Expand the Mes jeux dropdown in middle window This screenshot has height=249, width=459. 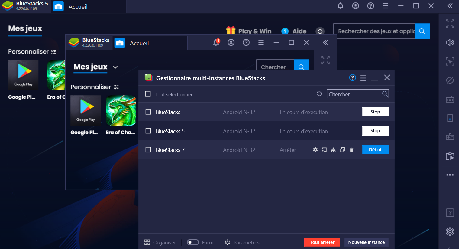click(115, 67)
